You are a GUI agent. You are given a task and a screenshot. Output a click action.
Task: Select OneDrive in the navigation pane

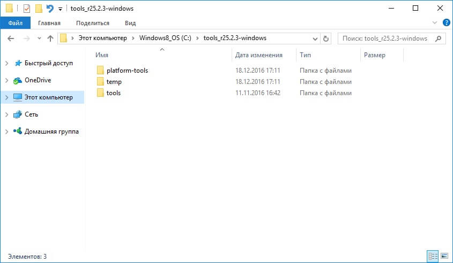point(38,80)
